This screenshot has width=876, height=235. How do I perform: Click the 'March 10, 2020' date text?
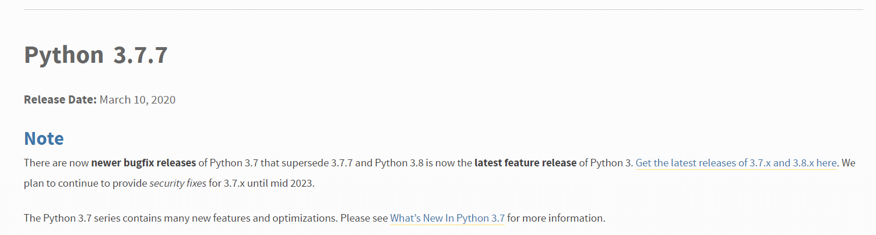(x=138, y=99)
